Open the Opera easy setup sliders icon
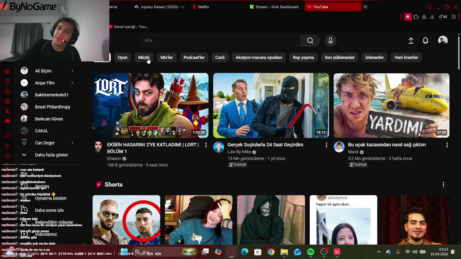Viewport: 461px width, 259px height. coord(454,17)
